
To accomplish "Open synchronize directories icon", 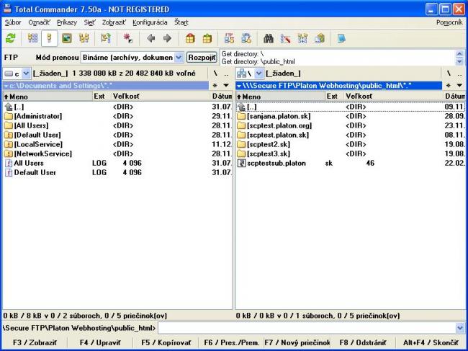I will [302, 38].
